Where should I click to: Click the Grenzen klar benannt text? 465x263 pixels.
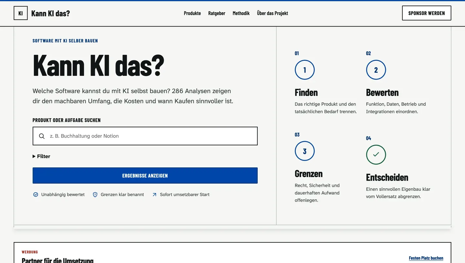click(x=122, y=195)
